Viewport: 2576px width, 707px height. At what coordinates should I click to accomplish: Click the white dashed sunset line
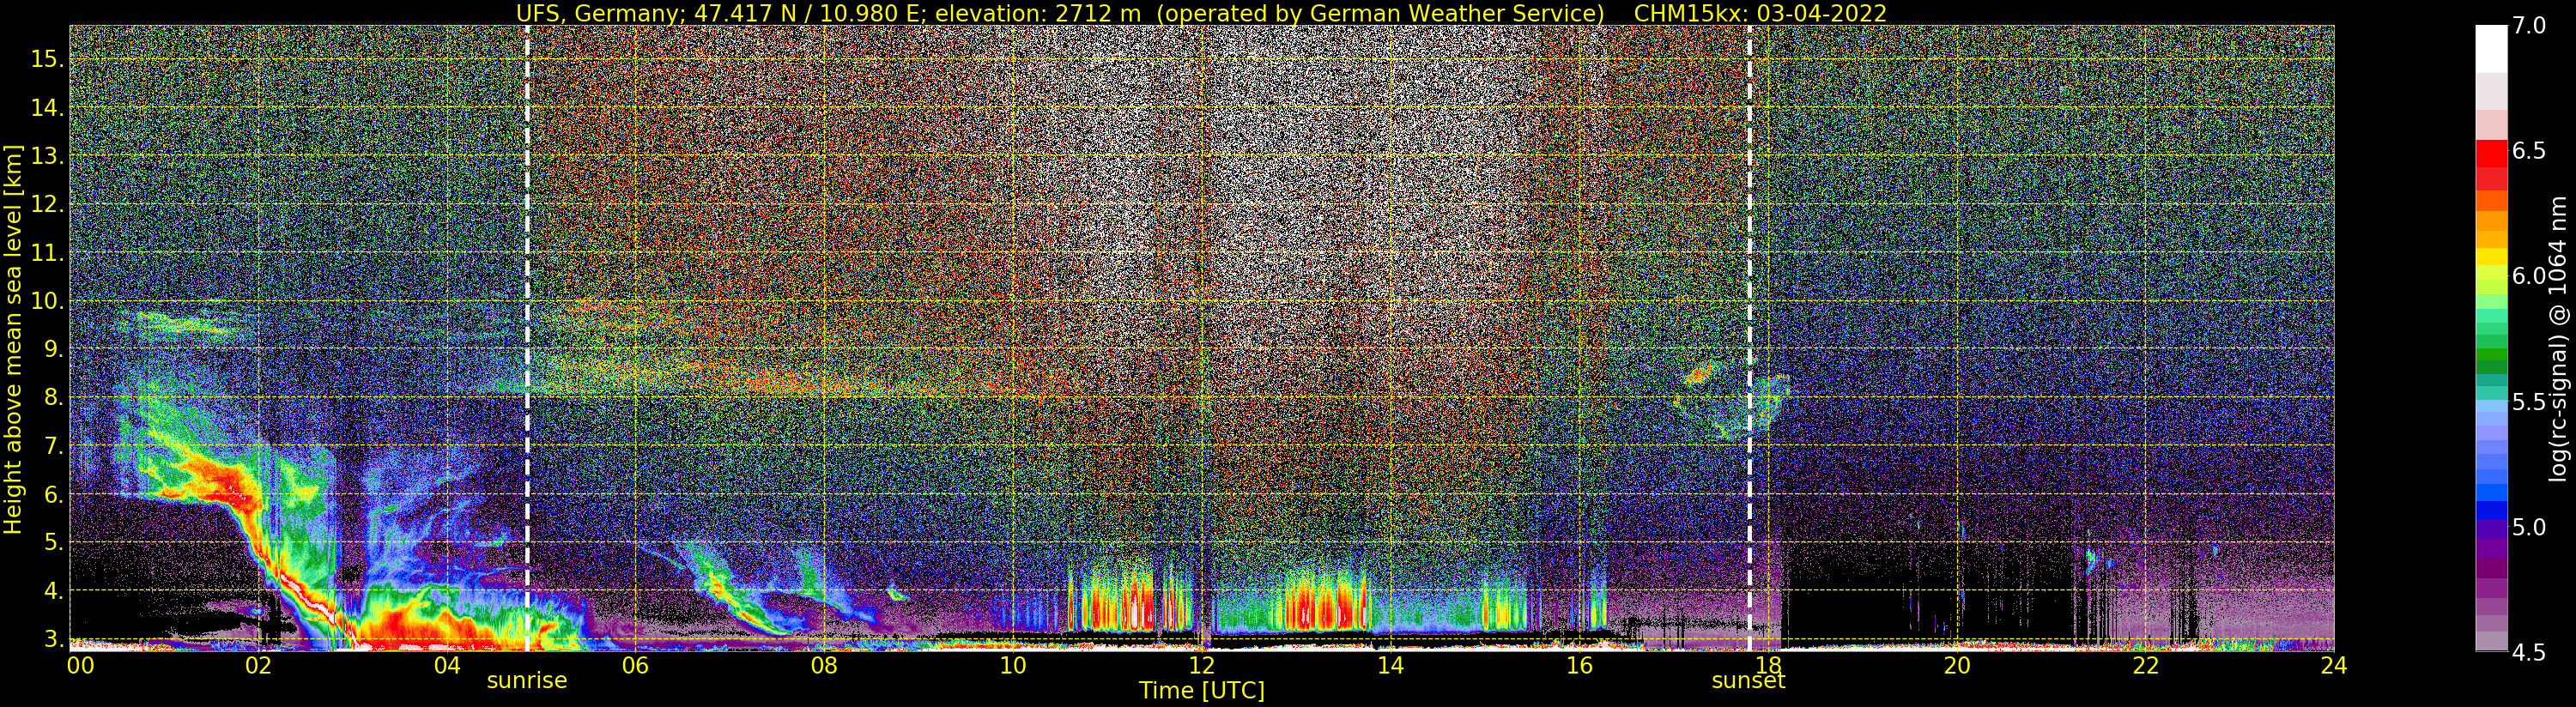(1750, 338)
